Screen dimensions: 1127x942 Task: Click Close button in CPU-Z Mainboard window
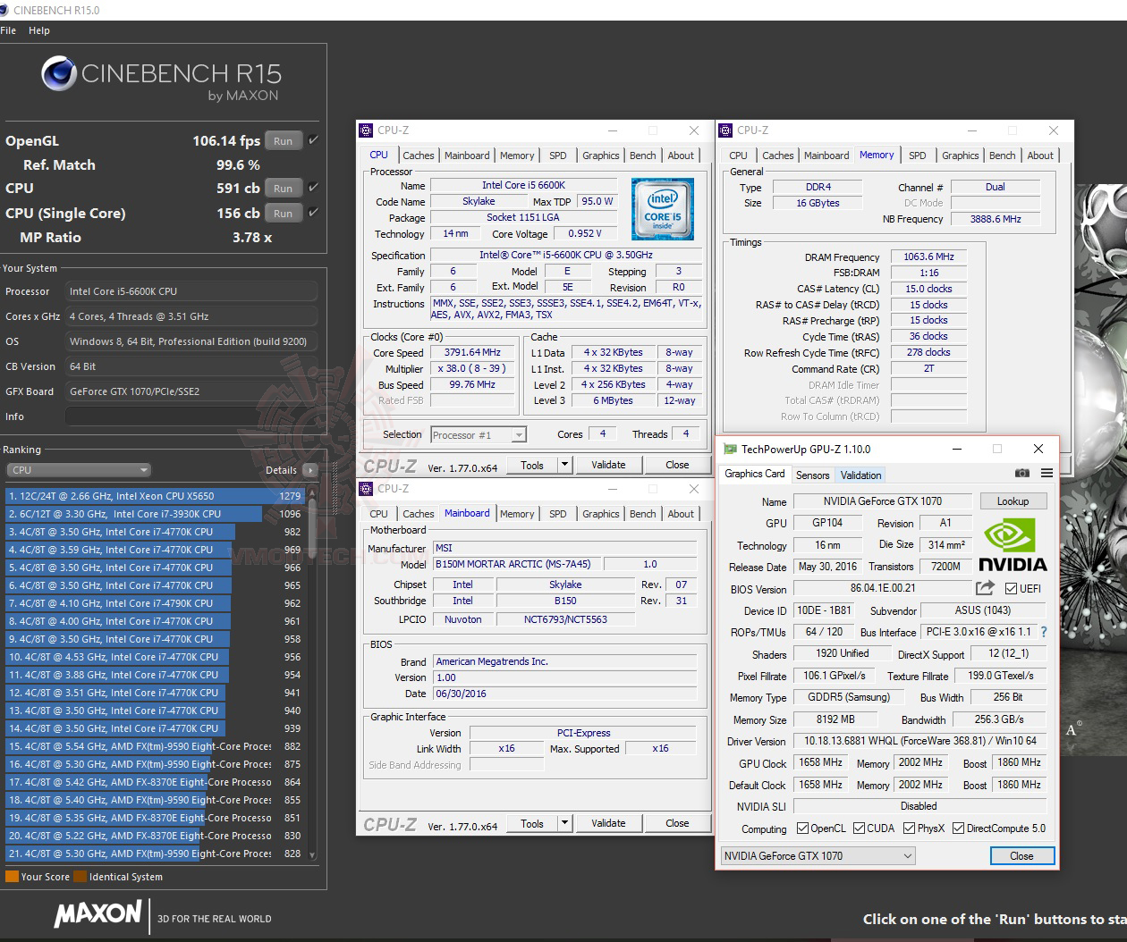[677, 823]
